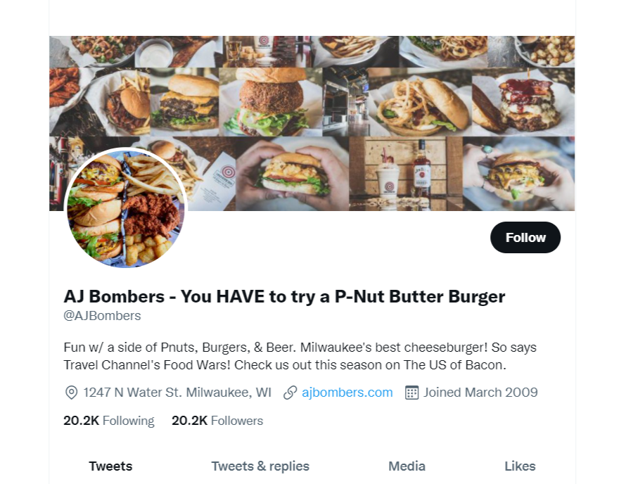
Task: Click the 1247 N Water St. address text
Action: tap(177, 393)
